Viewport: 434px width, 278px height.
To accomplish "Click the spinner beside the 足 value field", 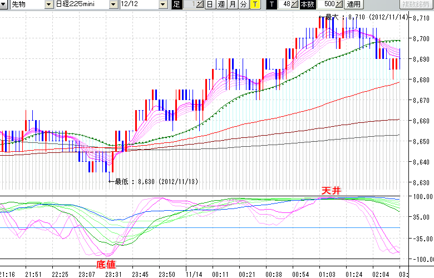I will click(x=200, y=4).
